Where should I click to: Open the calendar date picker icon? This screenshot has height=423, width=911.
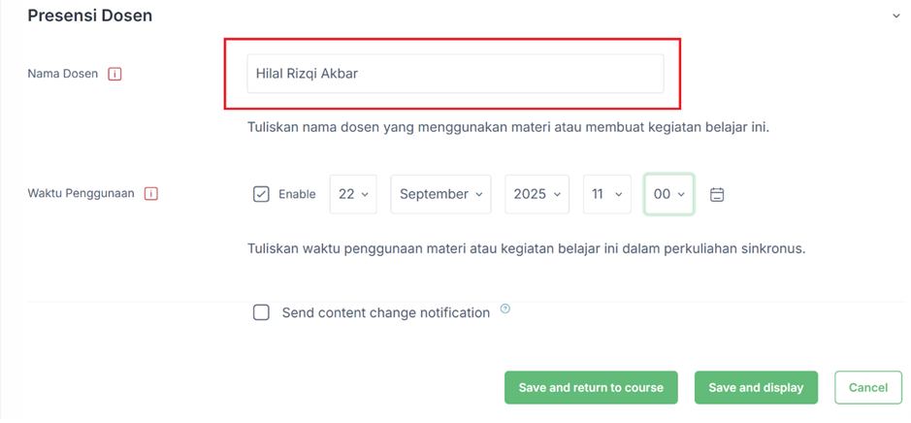717,194
